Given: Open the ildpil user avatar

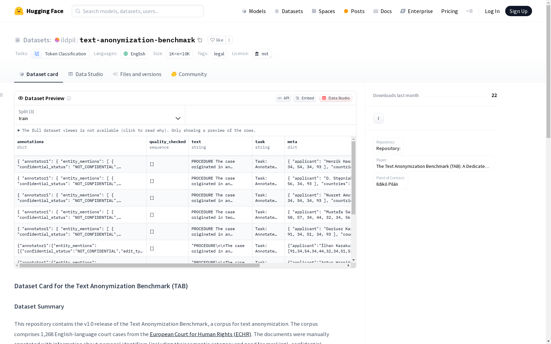Looking at the screenshot, I should click(57, 40).
